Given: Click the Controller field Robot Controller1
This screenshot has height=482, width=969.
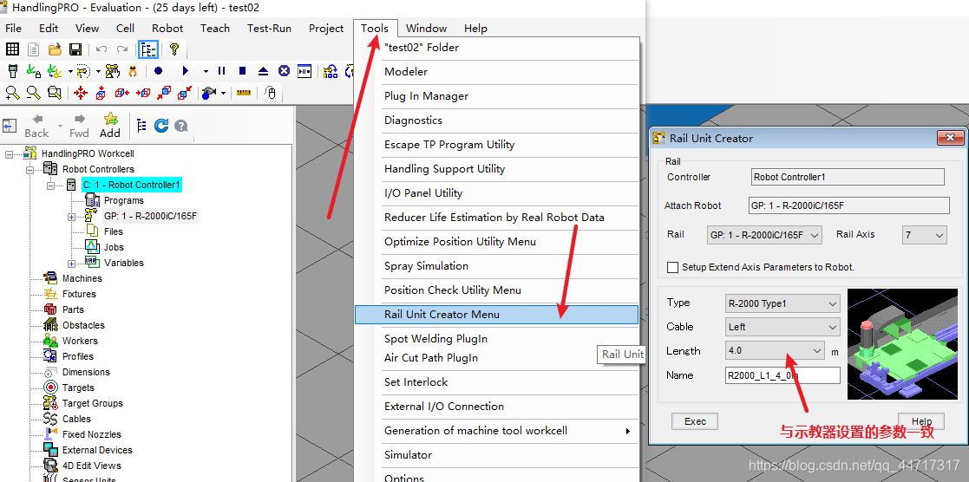Looking at the screenshot, I should click(848, 178).
